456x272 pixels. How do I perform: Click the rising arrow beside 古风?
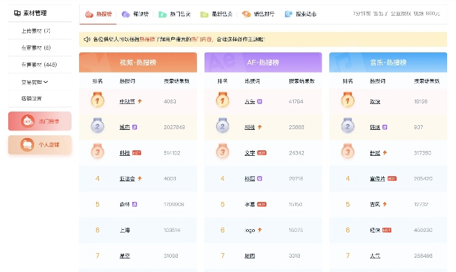[384, 204]
